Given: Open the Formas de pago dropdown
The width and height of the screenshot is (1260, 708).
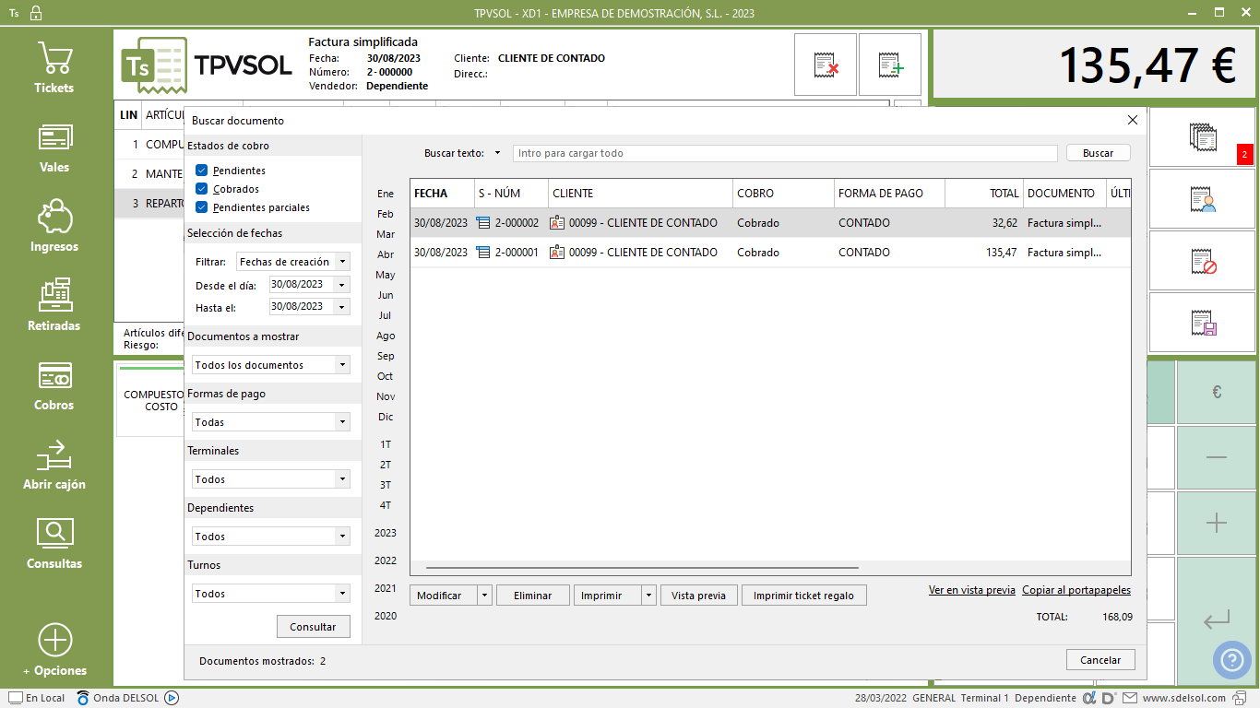Looking at the screenshot, I should [342, 422].
